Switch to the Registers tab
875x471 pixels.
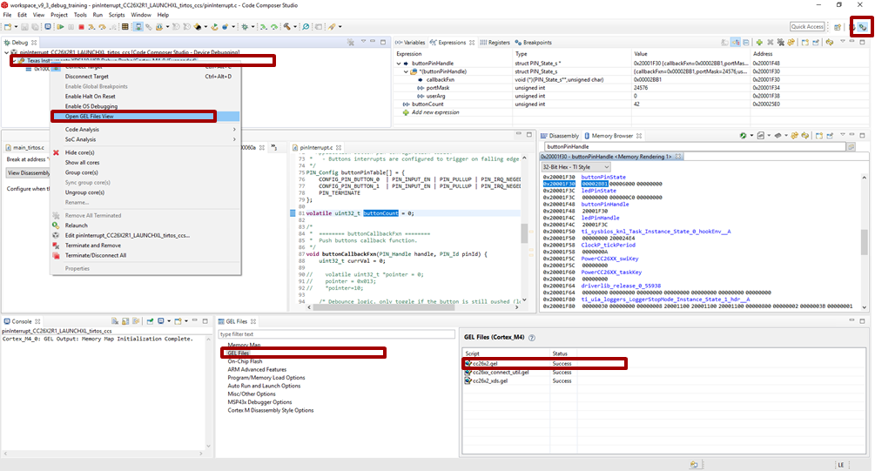(x=495, y=42)
